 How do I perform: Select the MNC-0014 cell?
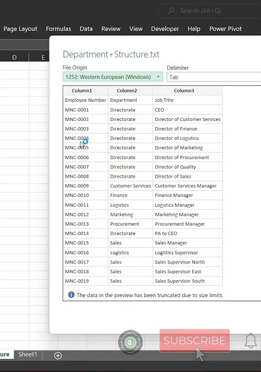coord(86,234)
